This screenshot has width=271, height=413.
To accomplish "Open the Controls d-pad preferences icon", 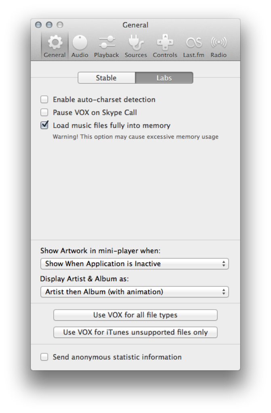I will pyautogui.click(x=165, y=42).
